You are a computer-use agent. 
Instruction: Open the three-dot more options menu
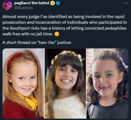click(126, 3)
